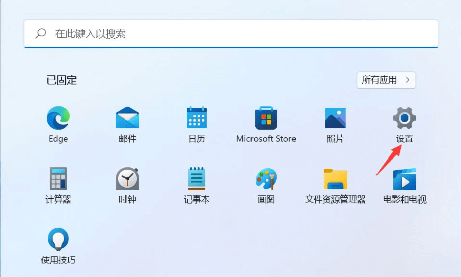This screenshot has width=461, height=277.
Task: Click the 已固定 section heading
Action: click(x=61, y=80)
